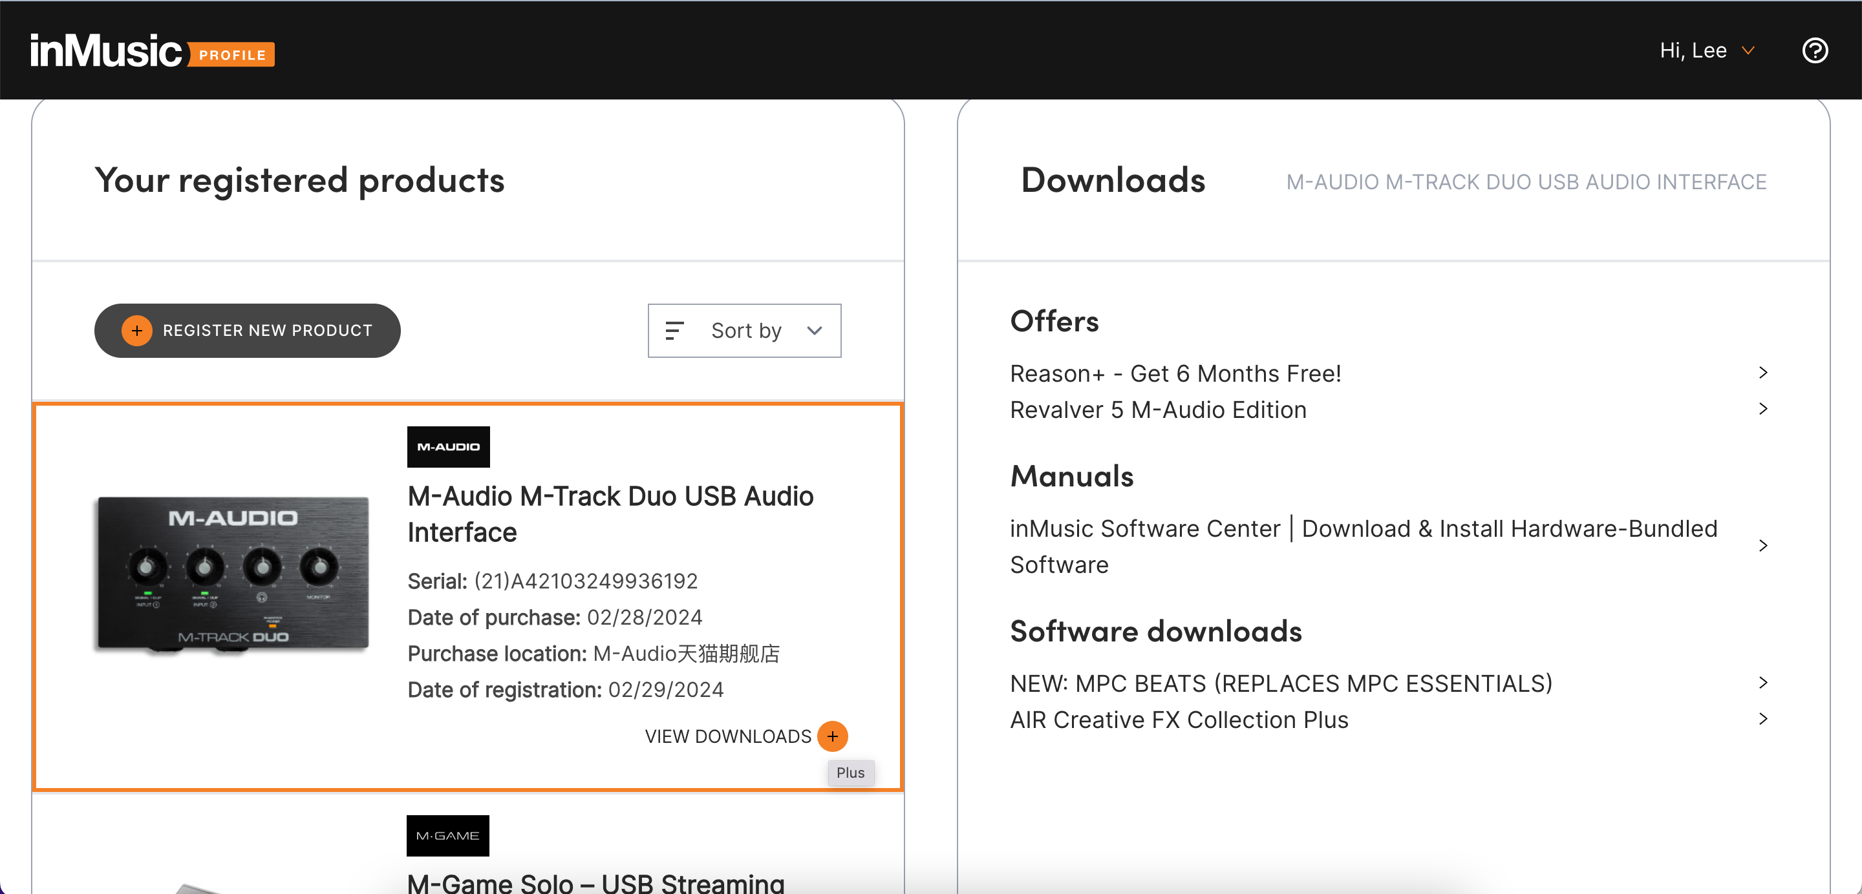
Task: Click the inMusic Profile logo
Action: [152, 50]
